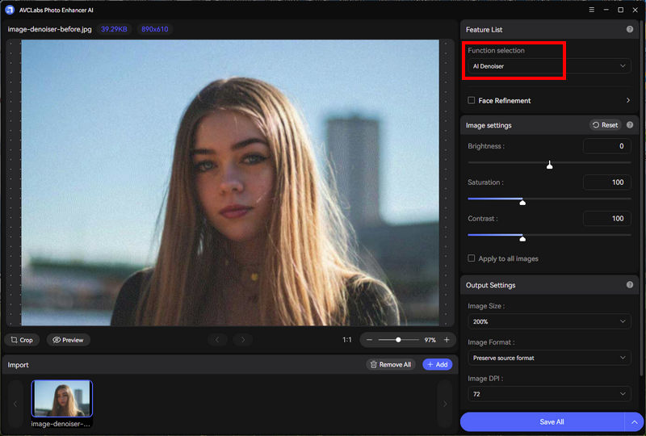Click the Feature List help icon
This screenshot has height=436, width=646.
629,29
